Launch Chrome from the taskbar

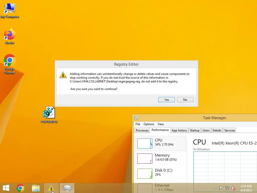click(20, 188)
